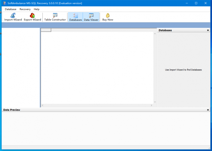
Task: Select the empty grid corner header cell
Action: tap(46, 30)
